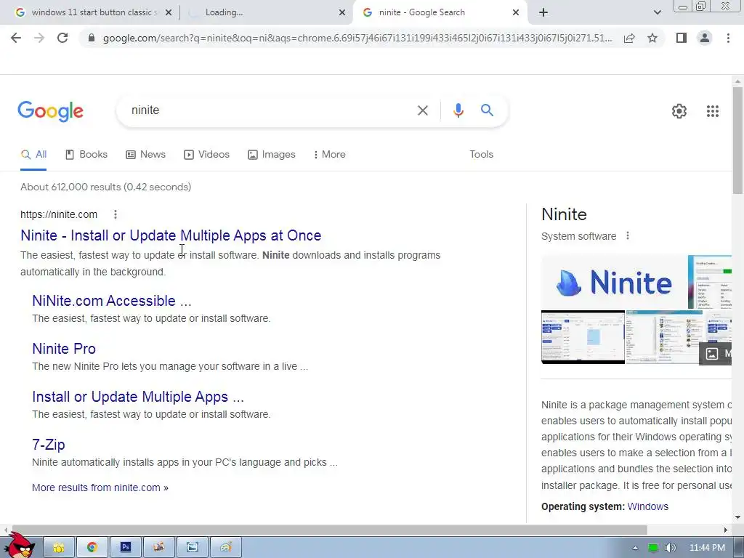Open the Google apps grid
This screenshot has width=744, height=558.
(712, 111)
